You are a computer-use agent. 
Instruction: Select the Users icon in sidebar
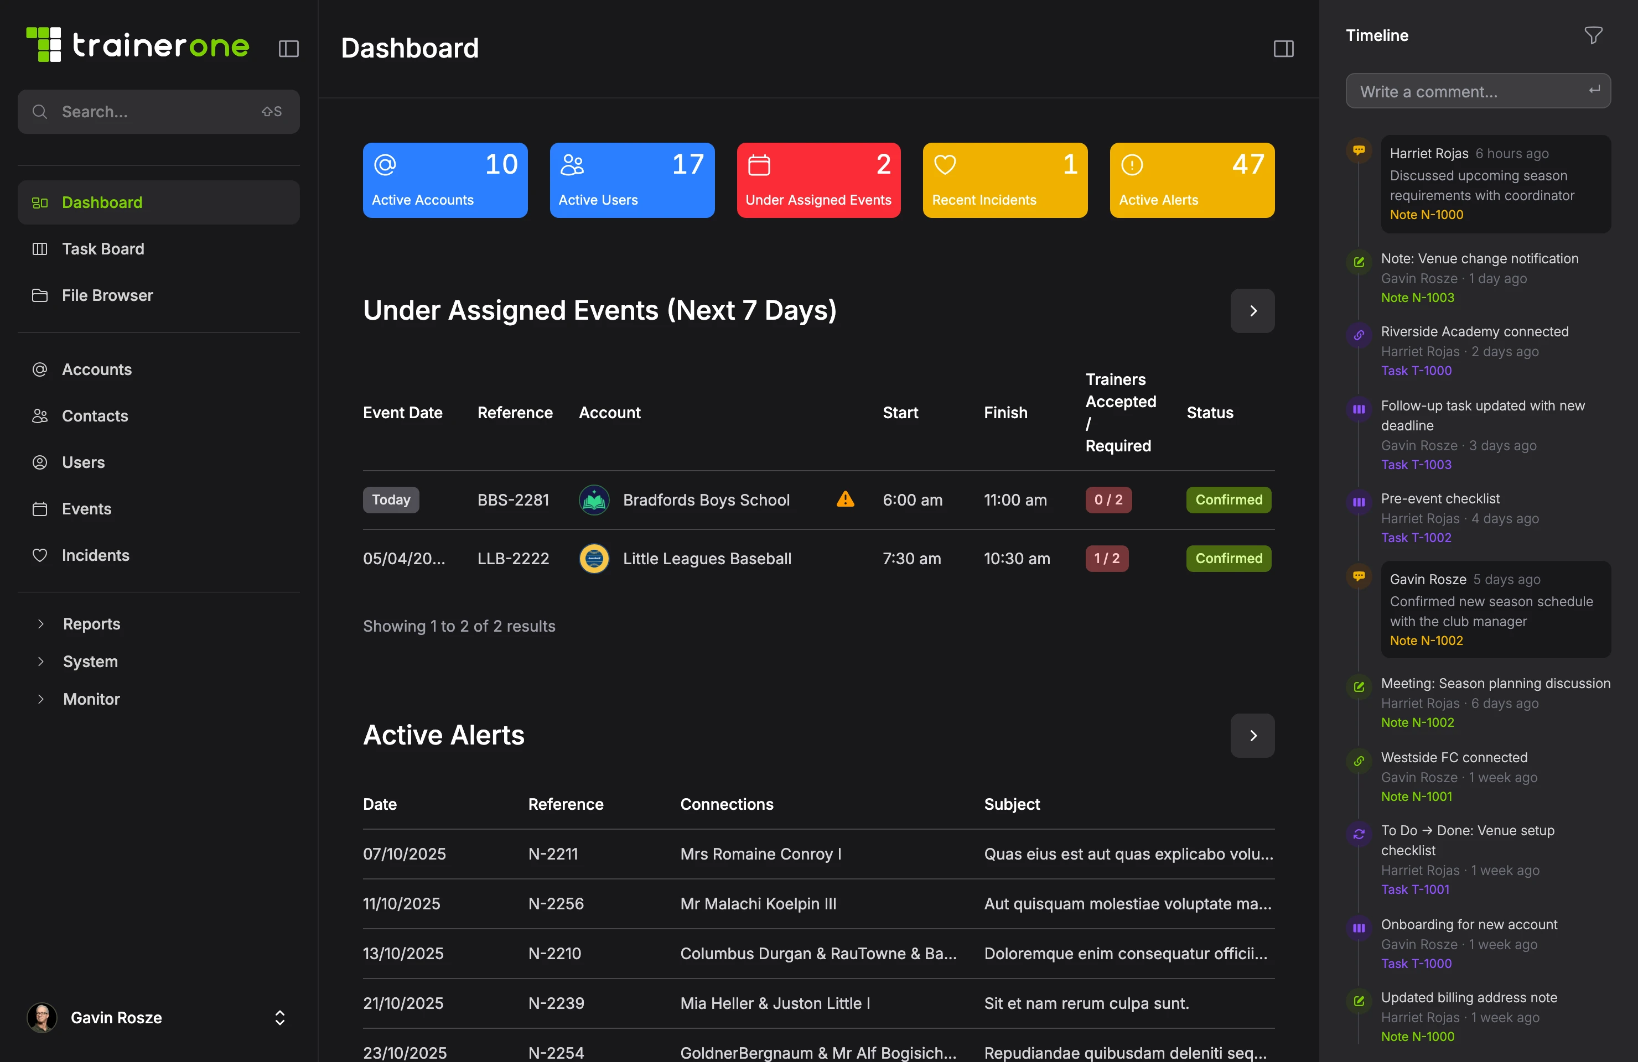pyautogui.click(x=40, y=462)
